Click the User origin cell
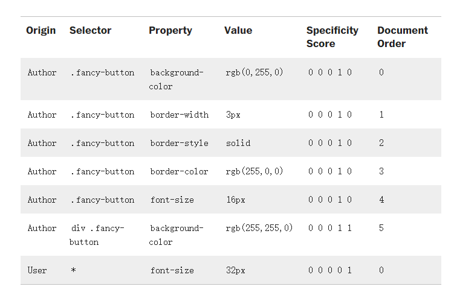The width and height of the screenshot is (454, 298). (37, 270)
